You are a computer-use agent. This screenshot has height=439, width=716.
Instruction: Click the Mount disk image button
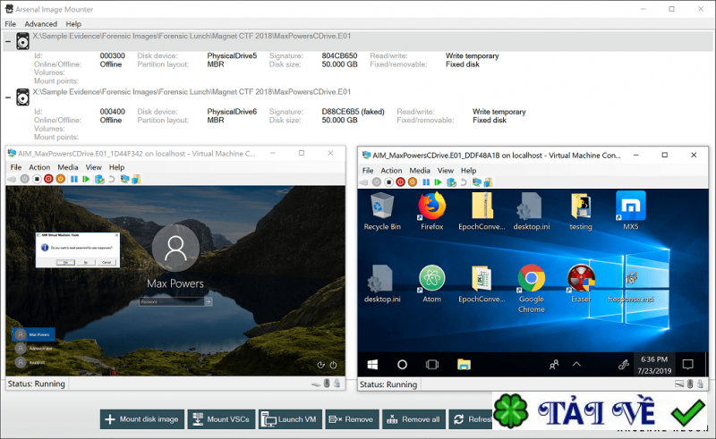141,418
